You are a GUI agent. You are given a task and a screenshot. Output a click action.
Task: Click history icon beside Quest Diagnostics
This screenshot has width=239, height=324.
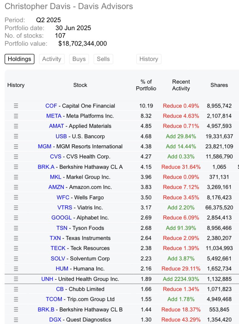click(x=16, y=319)
